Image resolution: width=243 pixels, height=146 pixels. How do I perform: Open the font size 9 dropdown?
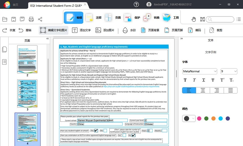tap(229, 71)
